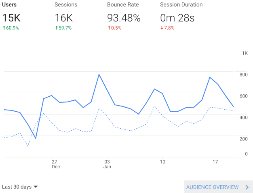Click the green up arrow under Users
Screen dimensions: 253x193
pyautogui.click(x=4, y=28)
